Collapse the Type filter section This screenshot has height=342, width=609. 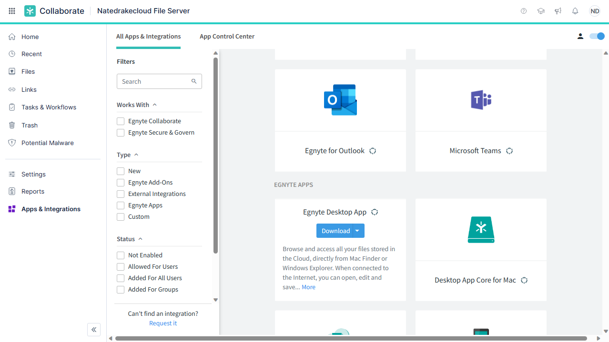click(x=136, y=155)
